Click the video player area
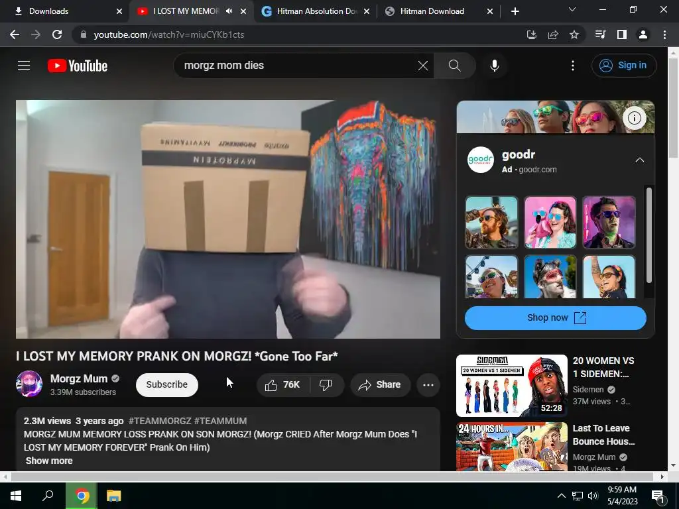This screenshot has height=509, width=679. 228,219
